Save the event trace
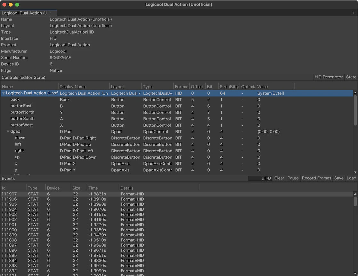 tap(338, 178)
